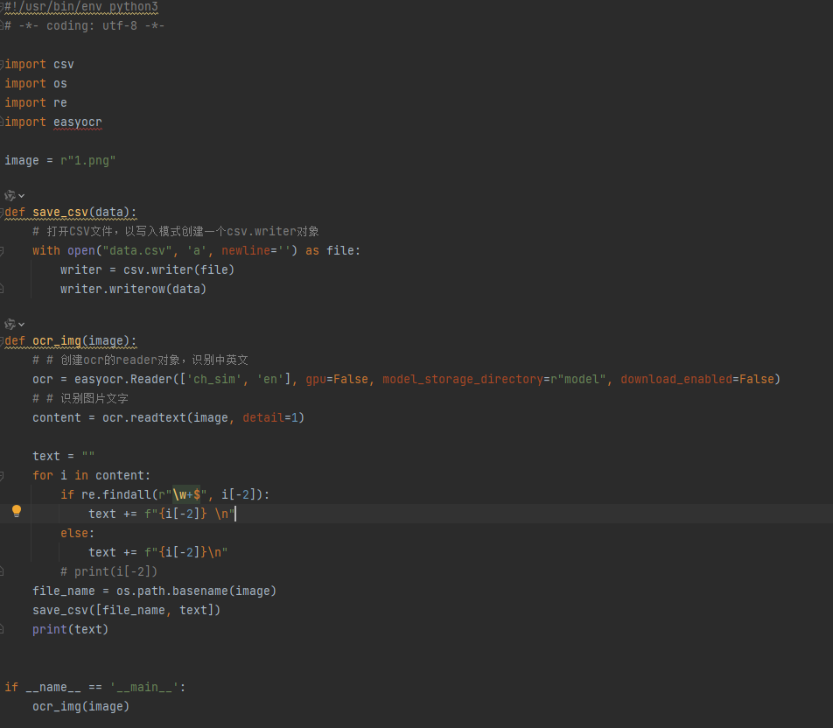833x728 pixels.
Task: Click the '__main__' string literal
Action: 144,687
